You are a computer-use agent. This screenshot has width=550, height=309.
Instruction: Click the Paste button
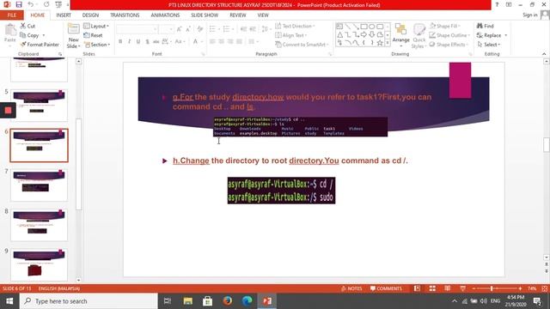point(10,33)
